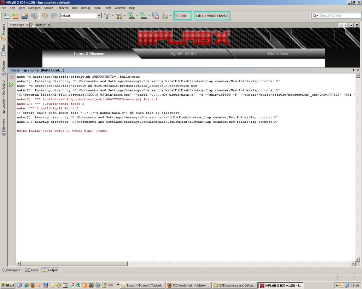This screenshot has height=289, width=362.
Task: Expand the Debug Project dropdown arrow
Action: click(x=171, y=16)
